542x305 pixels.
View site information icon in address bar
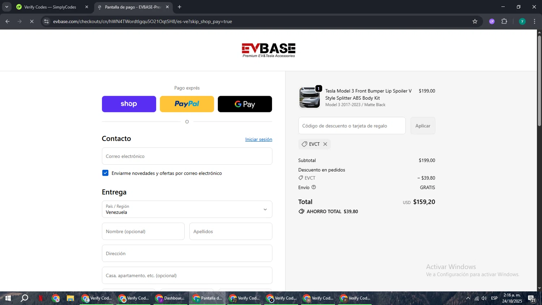[46, 21]
